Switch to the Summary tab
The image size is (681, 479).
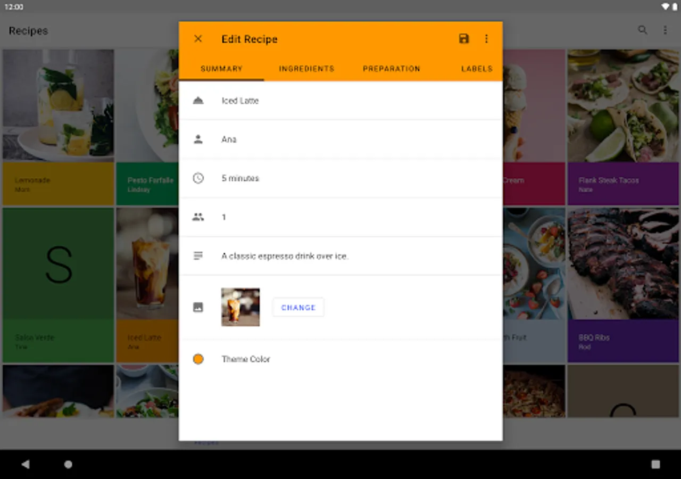pos(221,69)
